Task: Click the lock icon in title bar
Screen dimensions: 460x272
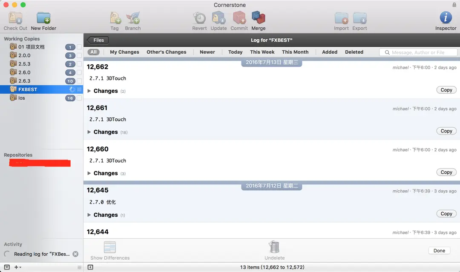Action: point(454,5)
